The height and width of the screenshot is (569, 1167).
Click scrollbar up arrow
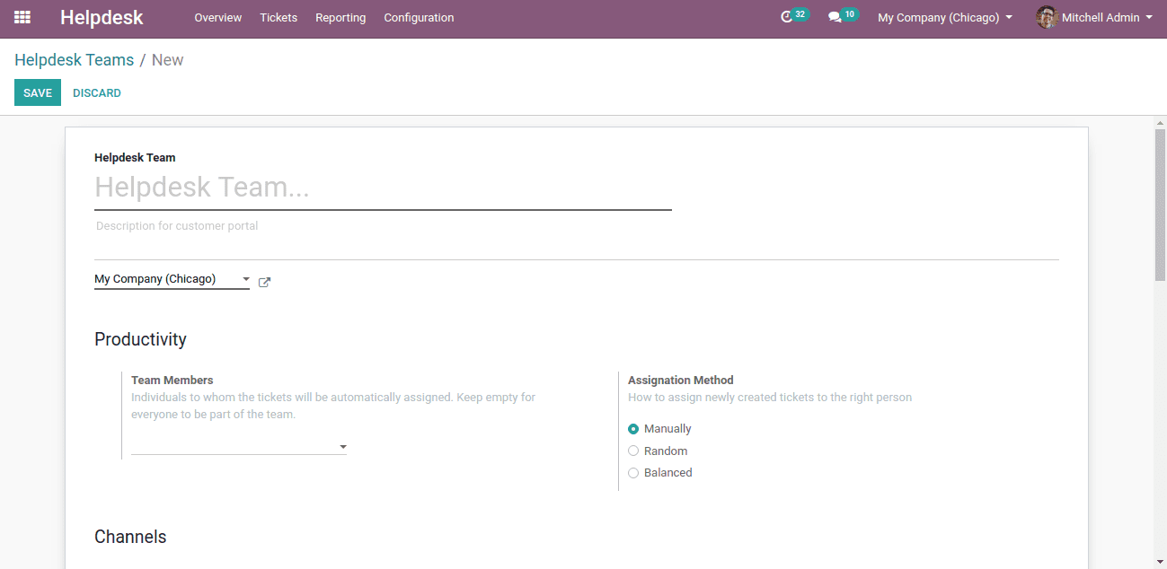coord(1160,121)
